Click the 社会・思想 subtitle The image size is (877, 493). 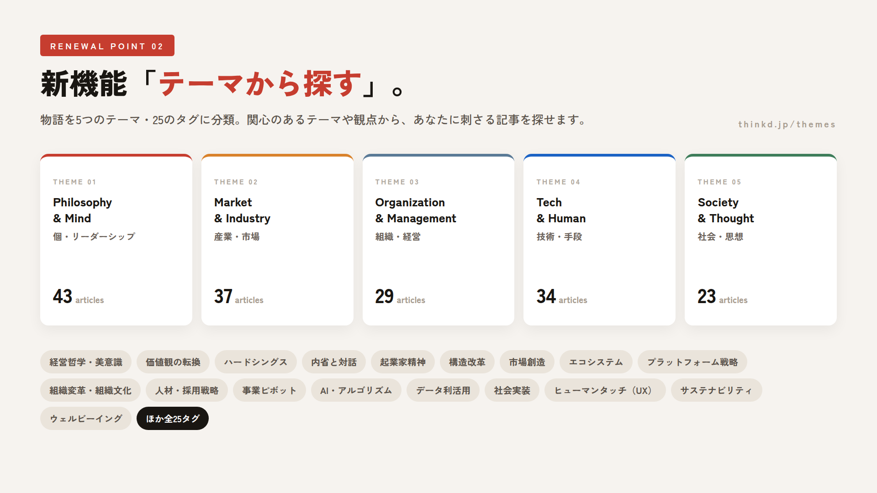[x=721, y=236]
